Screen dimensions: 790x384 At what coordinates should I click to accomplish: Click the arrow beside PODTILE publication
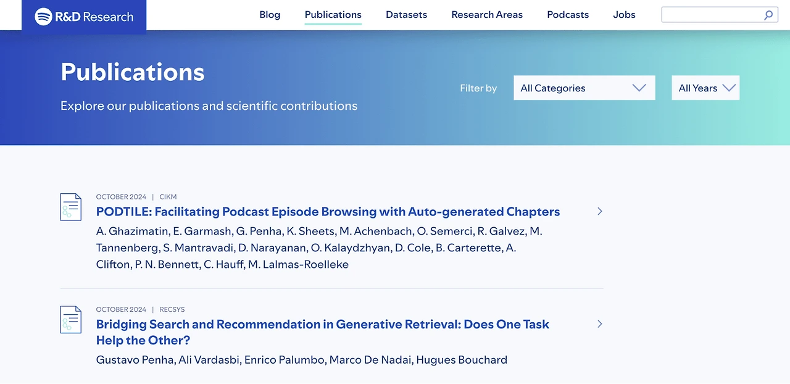pos(599,211)
